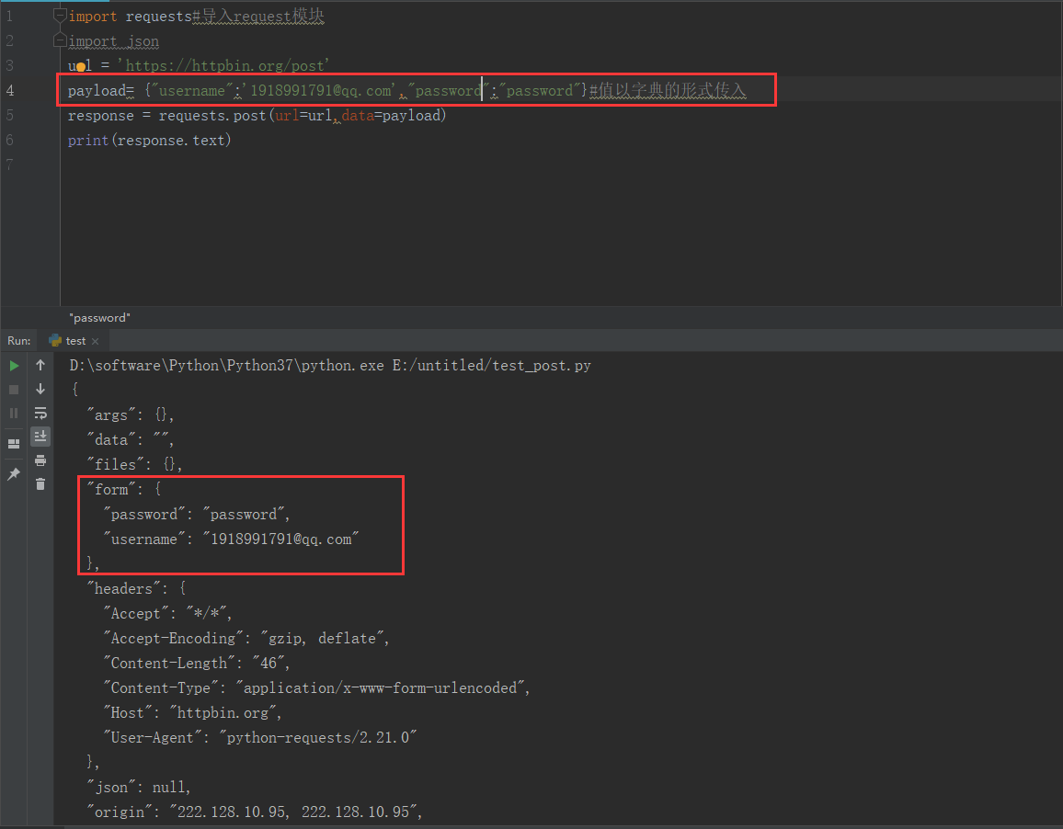The image size is (1063, 829).
Task: Click the 'https://httpbin.org/post' URL string
Action: click(223, 66)
